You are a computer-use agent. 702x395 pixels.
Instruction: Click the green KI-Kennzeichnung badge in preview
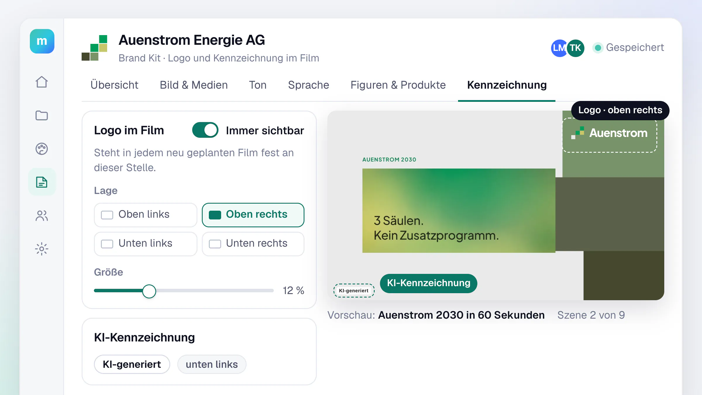pos(429,283)
